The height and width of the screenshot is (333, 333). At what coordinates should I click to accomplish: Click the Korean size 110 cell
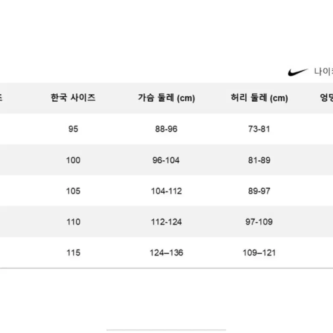pyautogui.click(x=73, y=222)
